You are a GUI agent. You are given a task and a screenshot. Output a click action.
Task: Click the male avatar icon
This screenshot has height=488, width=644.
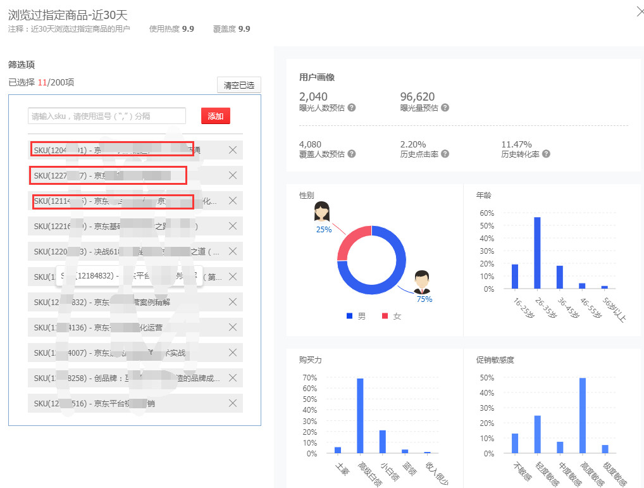coord(422,280)
